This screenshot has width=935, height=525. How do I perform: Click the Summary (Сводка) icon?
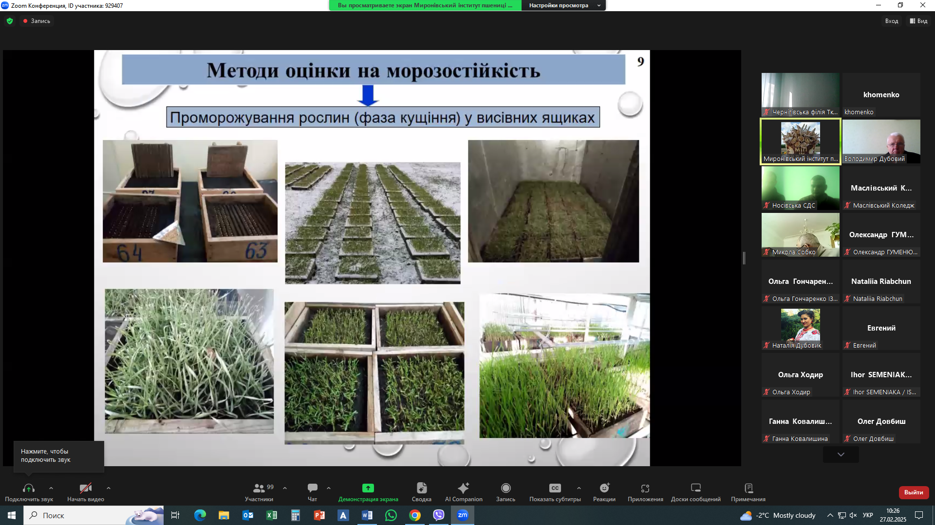421,488
